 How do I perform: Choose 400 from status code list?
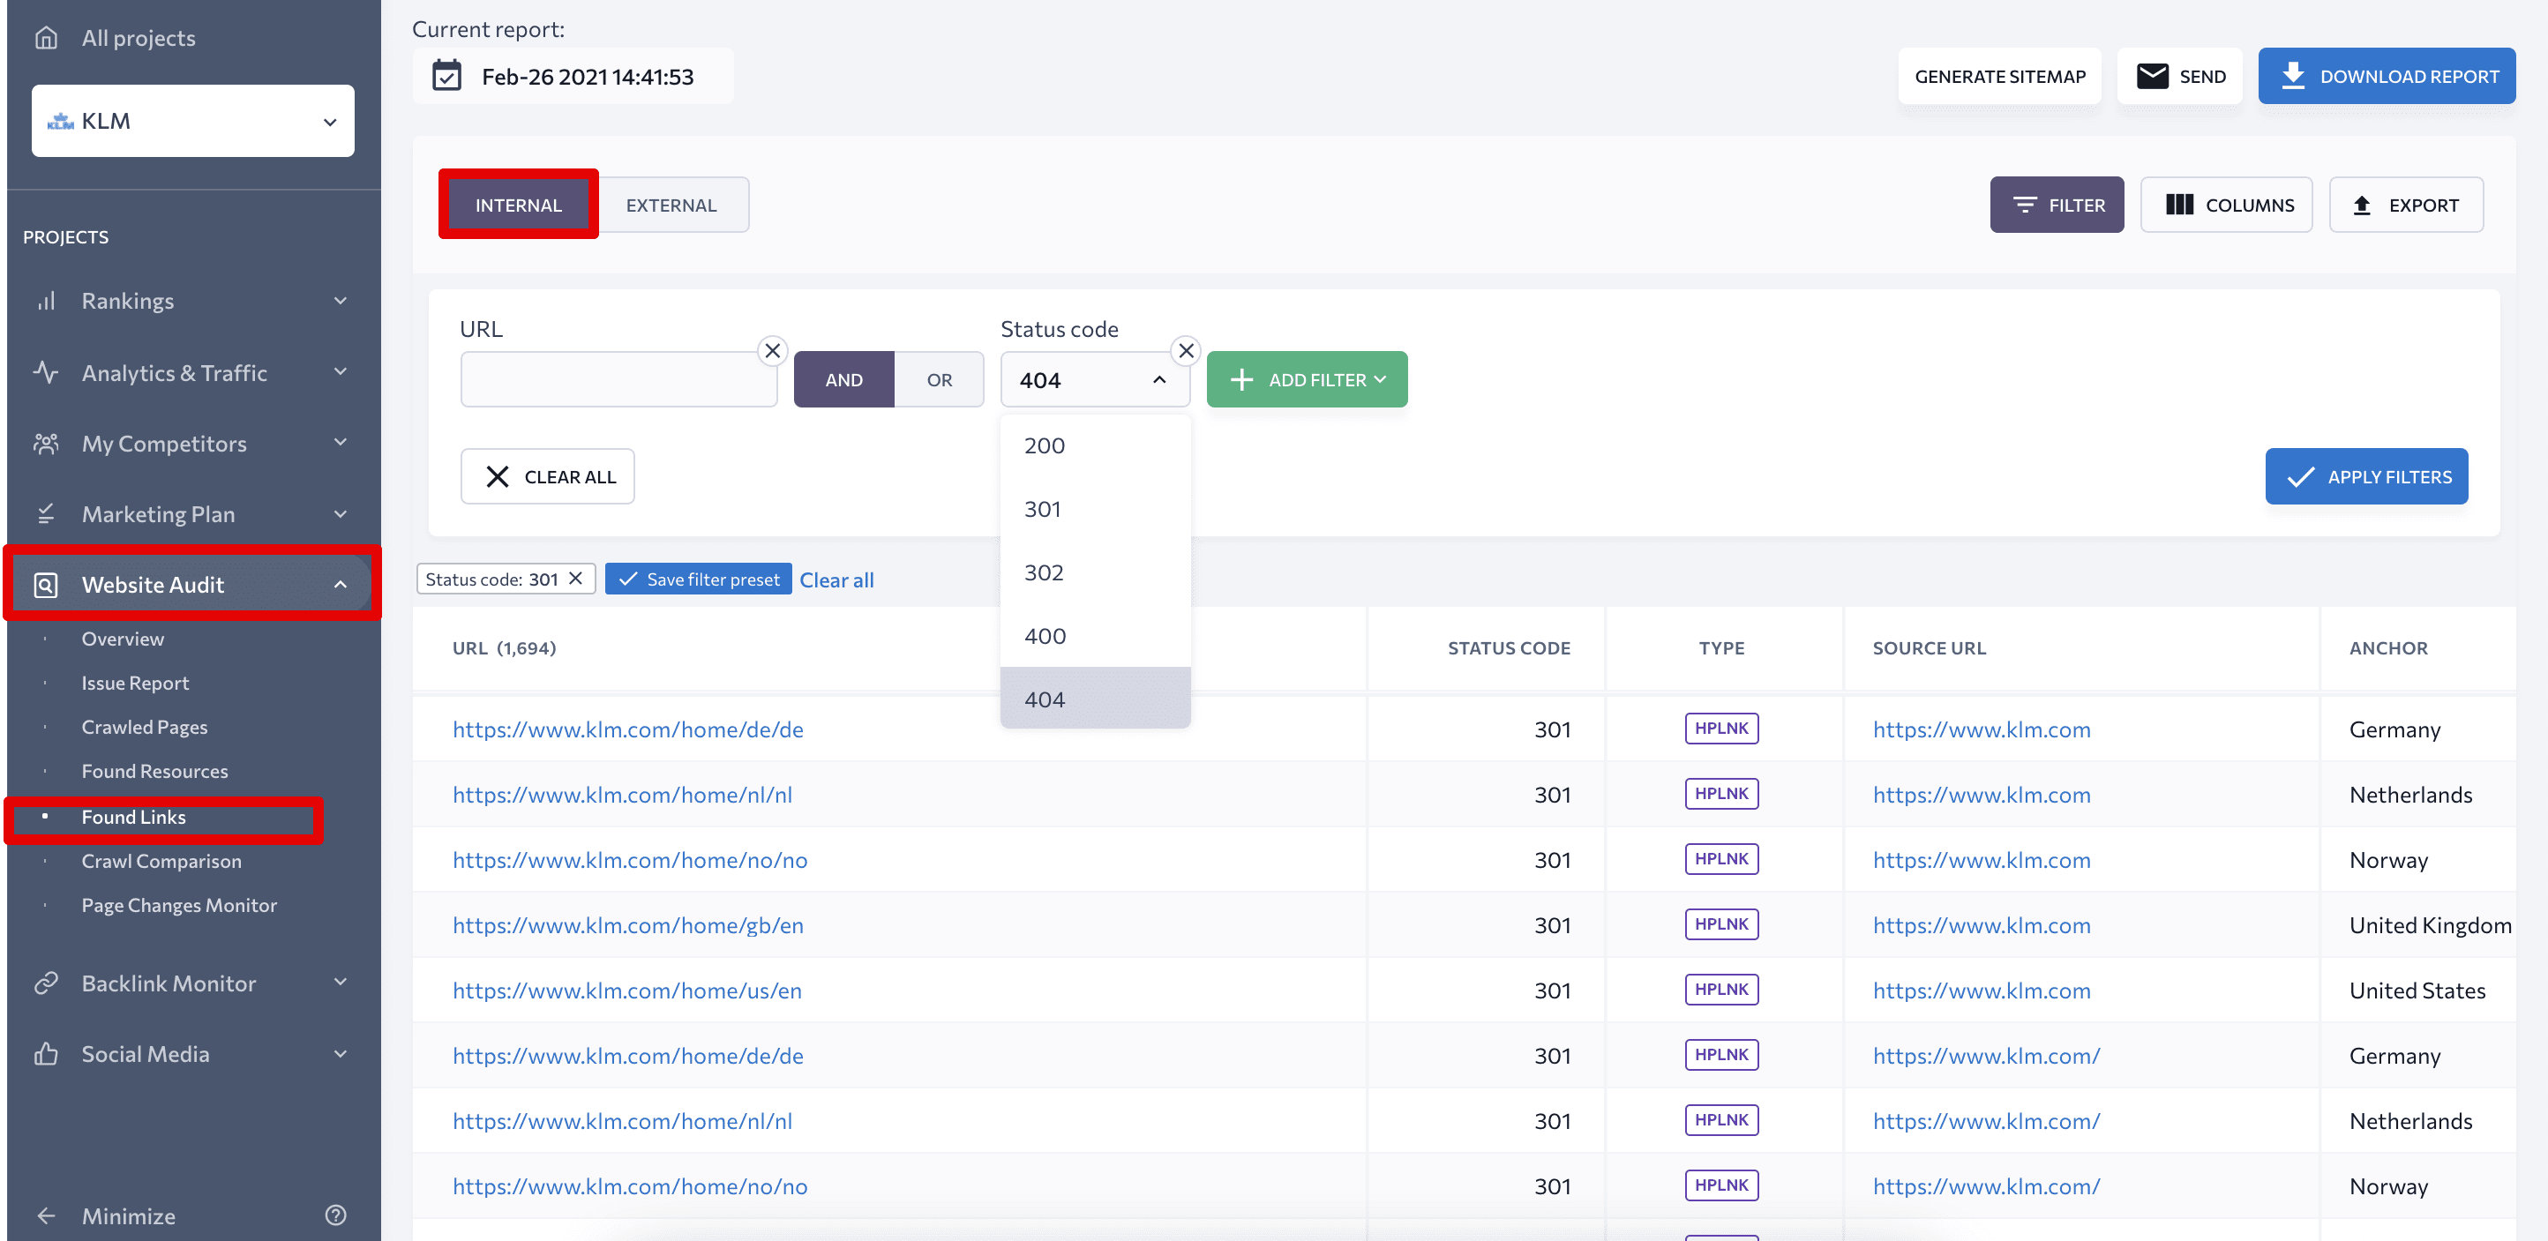1095,636
